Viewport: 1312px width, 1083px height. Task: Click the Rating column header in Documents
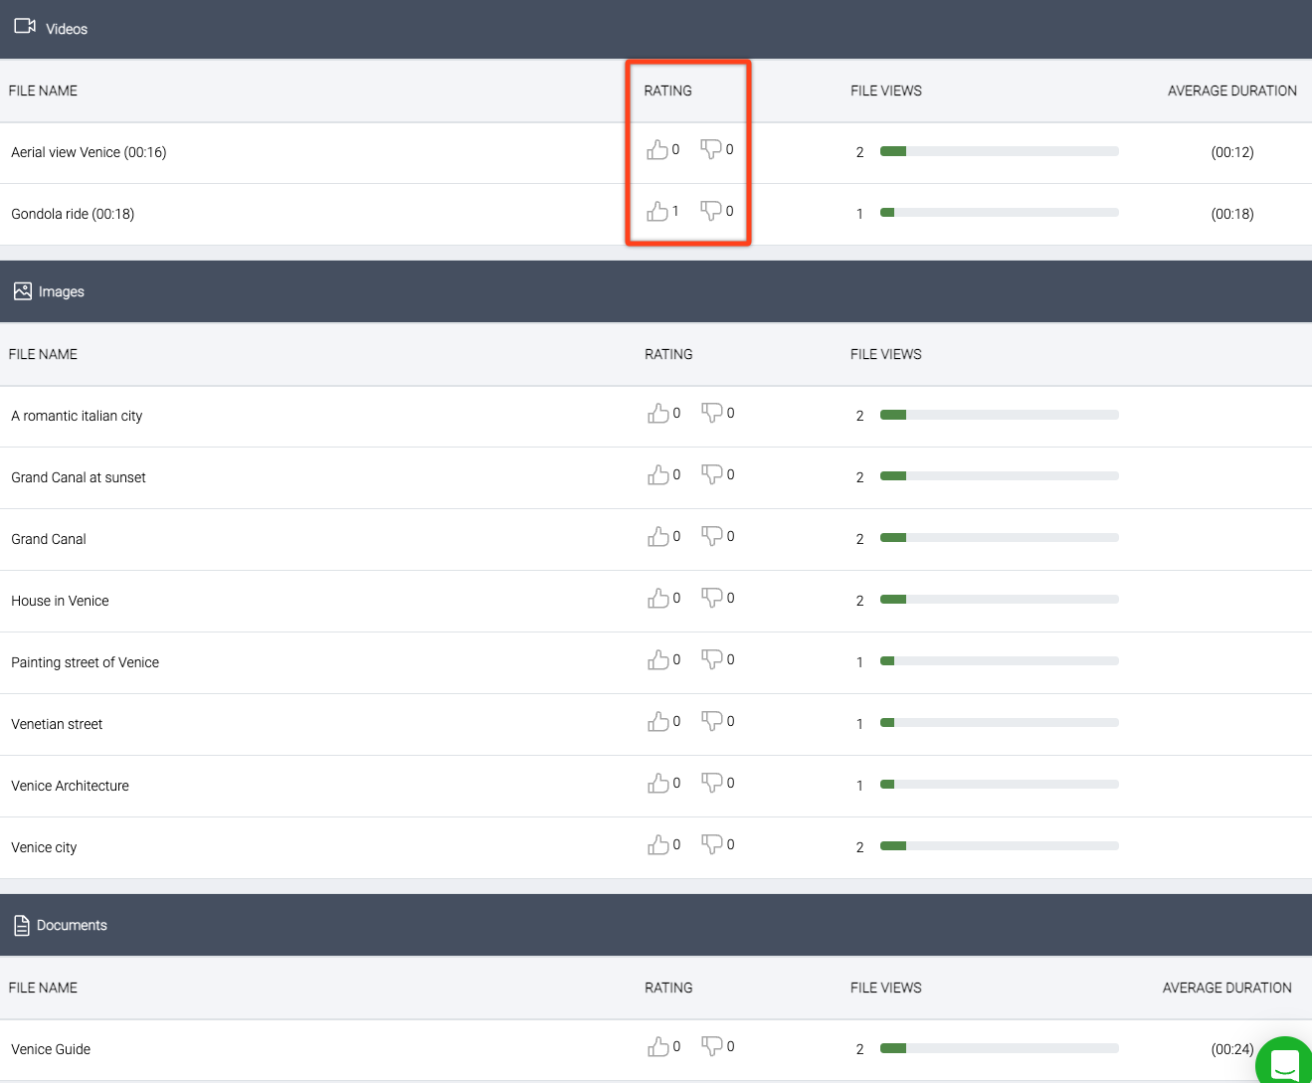[x=667, y=988]
